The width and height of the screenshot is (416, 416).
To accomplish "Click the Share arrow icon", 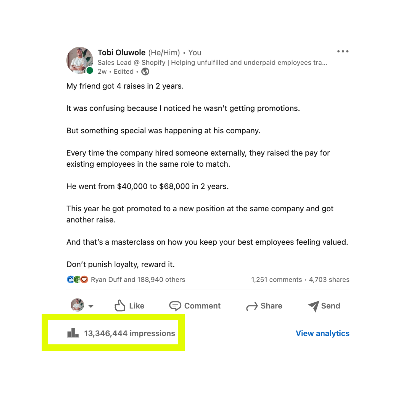I will click(x=252, y=306).
